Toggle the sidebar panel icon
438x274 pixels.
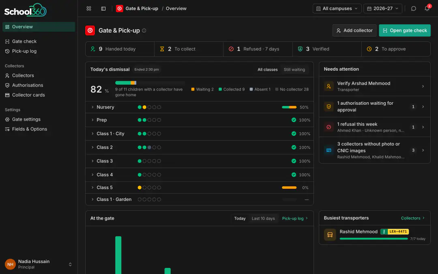[103, 9]
